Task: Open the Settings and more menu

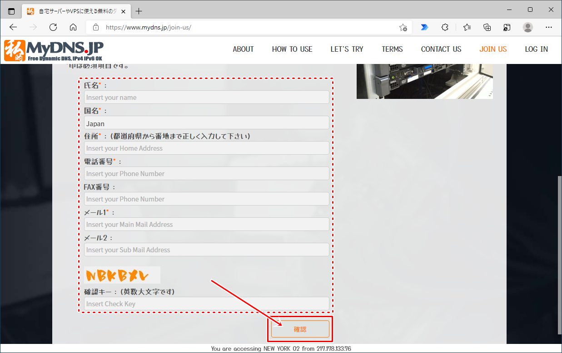Action: [549, 27]
